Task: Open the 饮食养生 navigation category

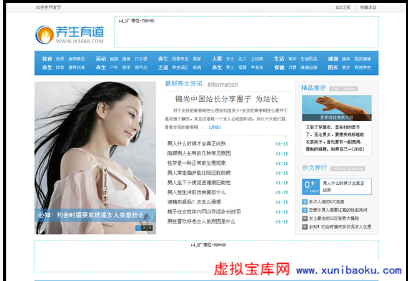Action: tap(47, 63)
